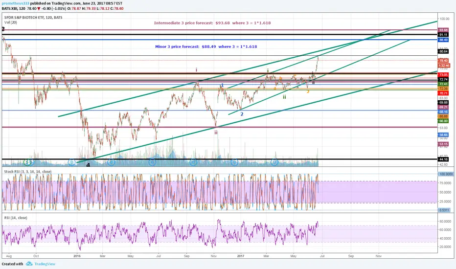456x269 pixels.
Task: Click the 69.21 price label
Action: click(443, 107)
